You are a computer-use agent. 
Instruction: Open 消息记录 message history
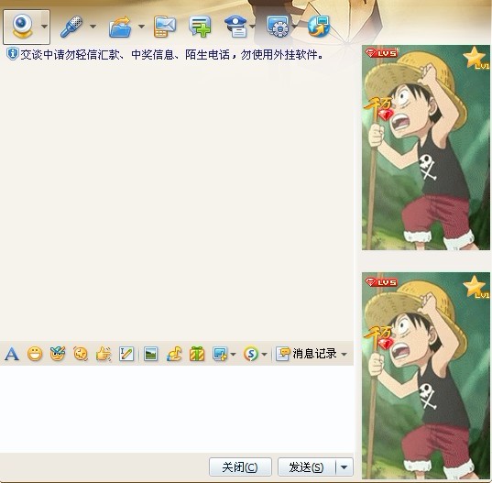pyautogui.click(x=306, y=354)
